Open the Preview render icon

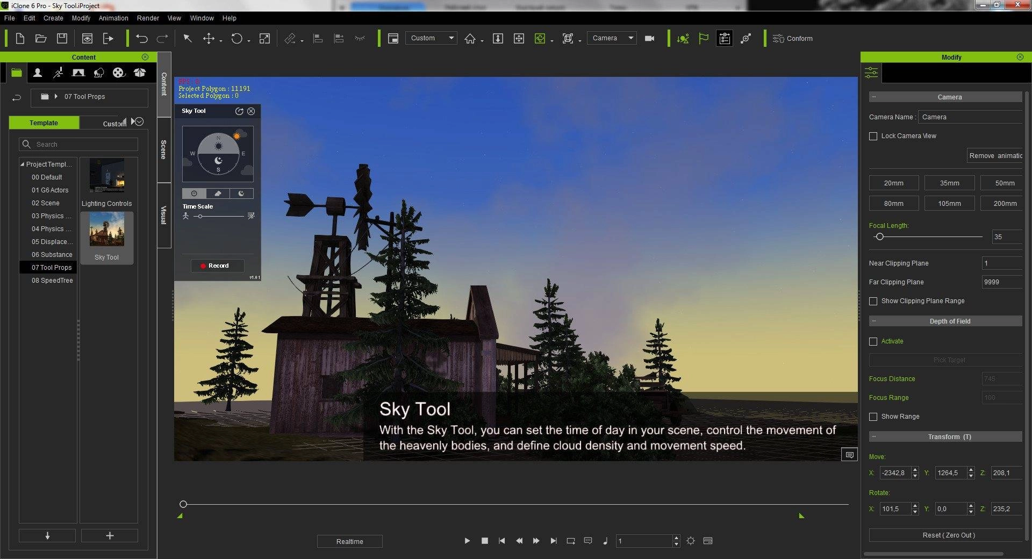click(x=87, y=39)
